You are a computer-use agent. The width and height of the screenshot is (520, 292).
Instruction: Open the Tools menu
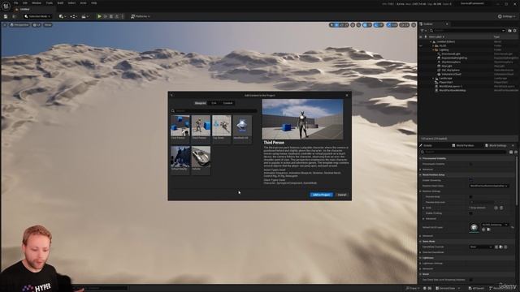pyautogui.click(x=49, y=3)
